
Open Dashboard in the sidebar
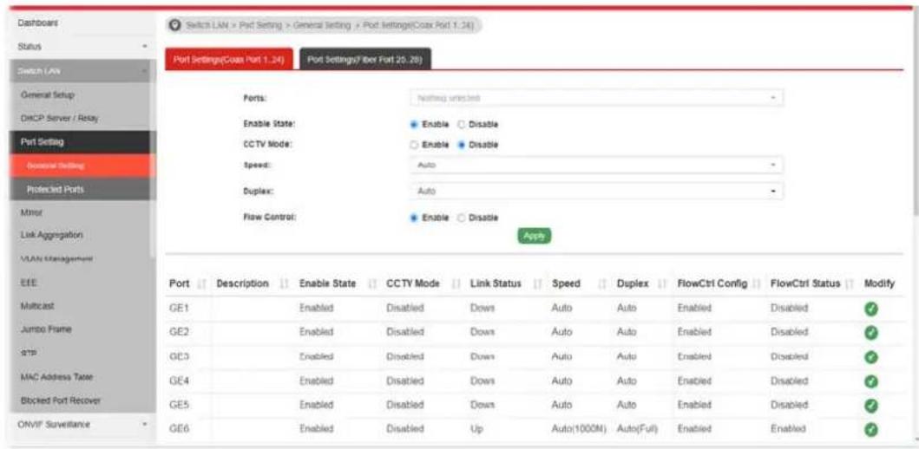38,23
